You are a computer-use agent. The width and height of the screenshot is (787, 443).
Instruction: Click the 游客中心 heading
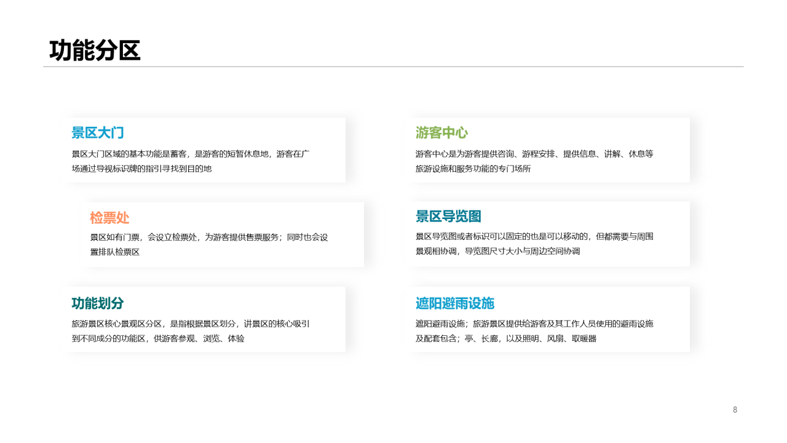tap(442, 133)
